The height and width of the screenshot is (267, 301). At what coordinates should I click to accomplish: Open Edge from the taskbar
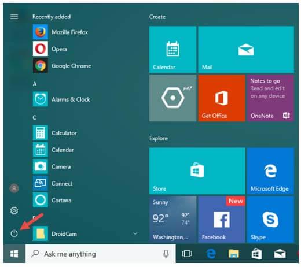click(211, 254)
